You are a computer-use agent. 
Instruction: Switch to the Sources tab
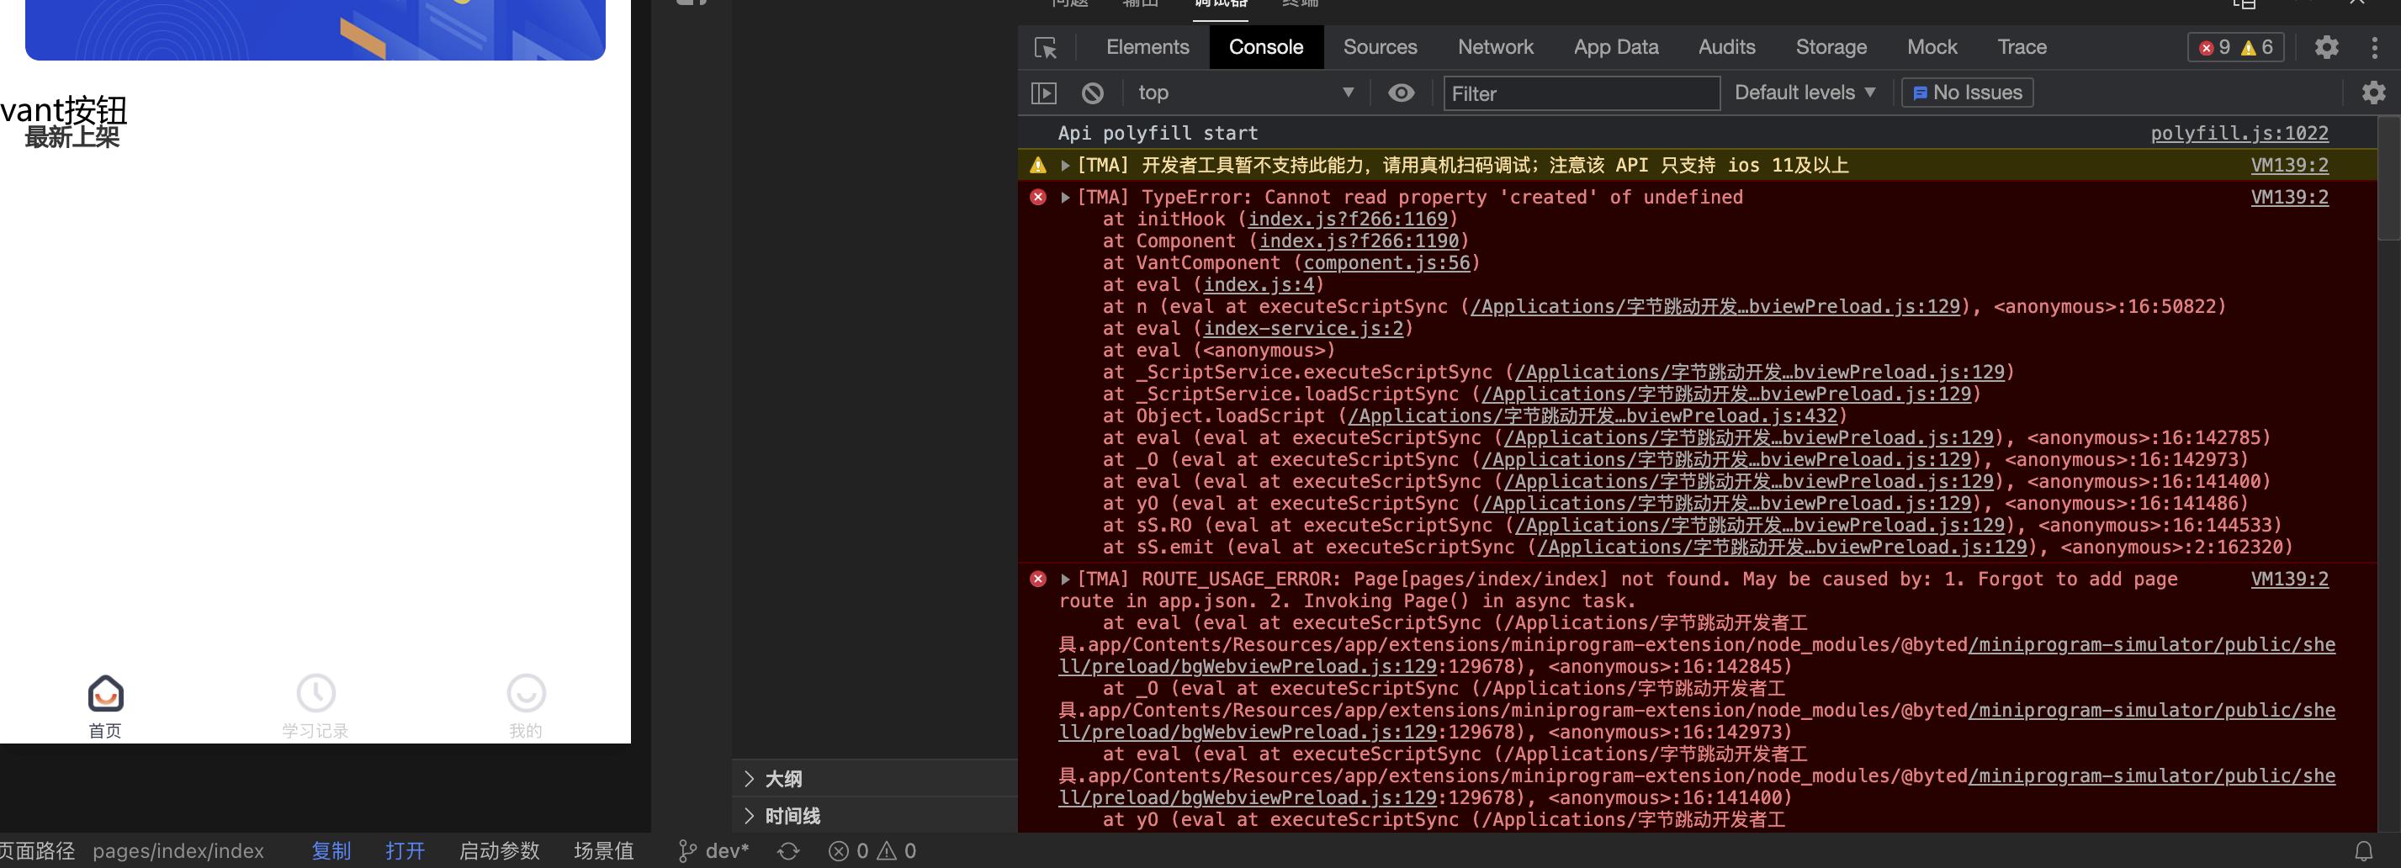pyautogui.click(x=1380, y=48)
